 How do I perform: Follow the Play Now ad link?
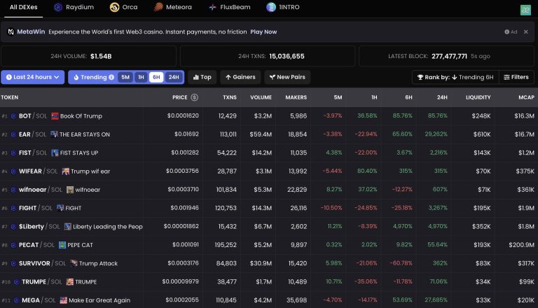263,32
